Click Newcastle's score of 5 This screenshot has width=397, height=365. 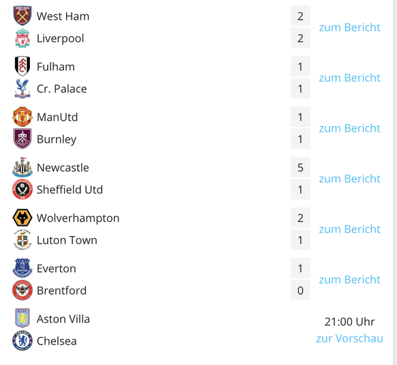point(300,167)
